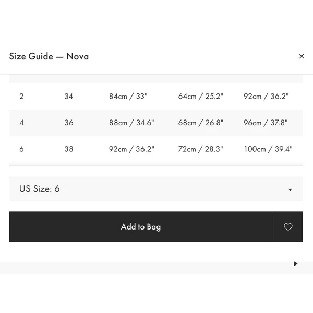Viewport: 313px width, 313px height.
Task: Select the US size 2 row
Action: (156, 97)
